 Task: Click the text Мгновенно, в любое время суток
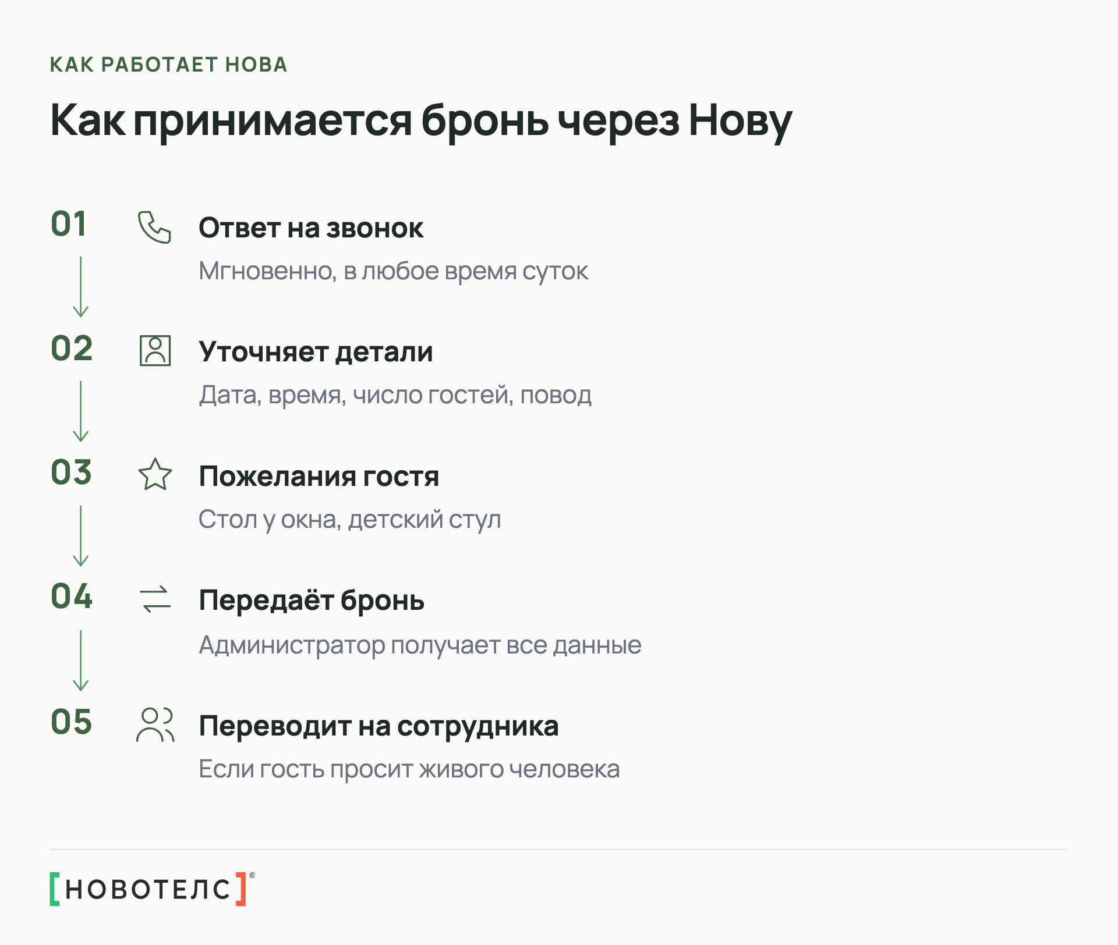click(x=394, y=271)
